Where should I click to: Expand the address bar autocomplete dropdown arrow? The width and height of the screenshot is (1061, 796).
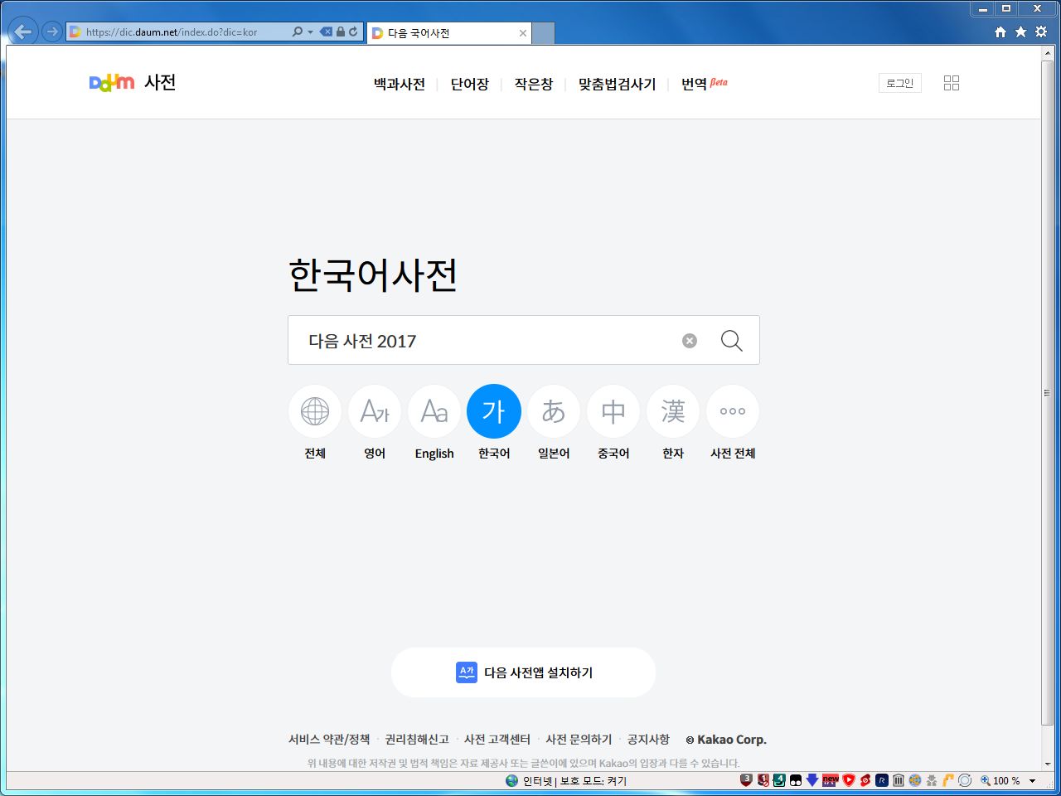pyautogui.click(x=310, y=32)
